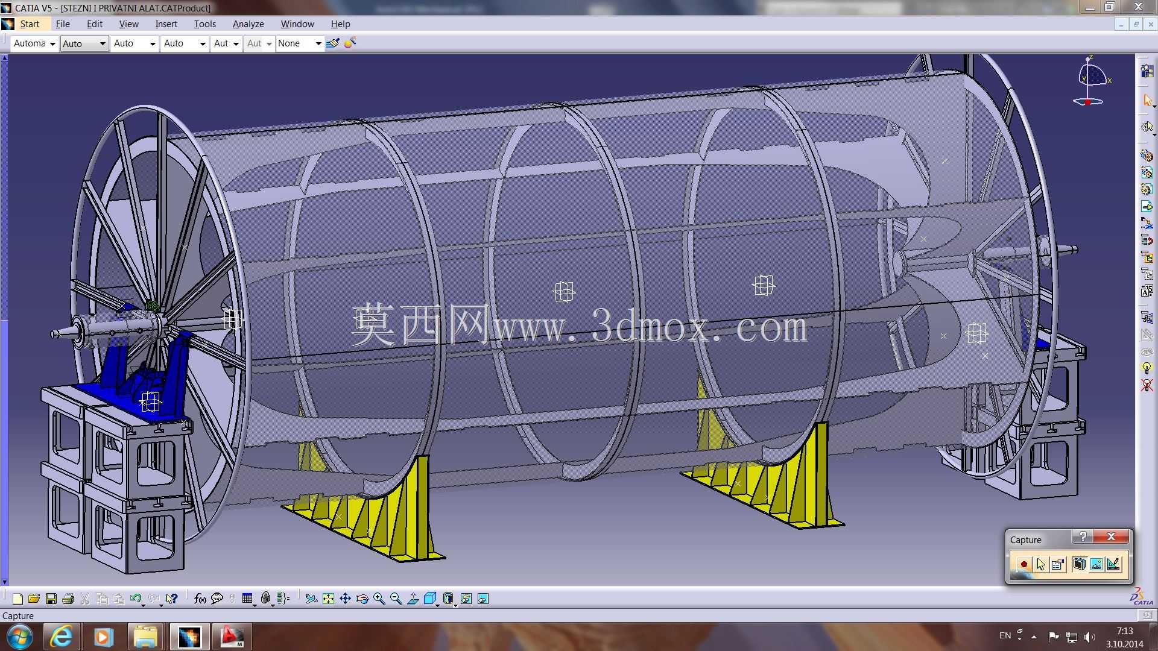This screenshot has width=1158, height=651.
Task: Click the Print icon
Action: (68, 599)
